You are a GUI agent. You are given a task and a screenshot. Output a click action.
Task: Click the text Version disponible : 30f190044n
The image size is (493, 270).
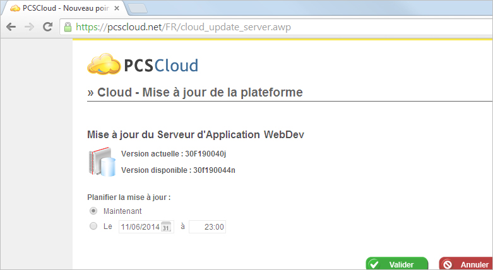click(x=178, y=170)
